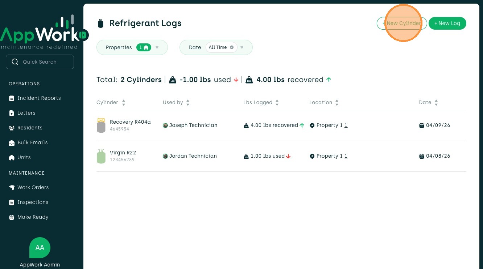The image size is (483, 269).
Task: Click the Recovery R404a cylinder icon
Action: [x=101, y=125]
